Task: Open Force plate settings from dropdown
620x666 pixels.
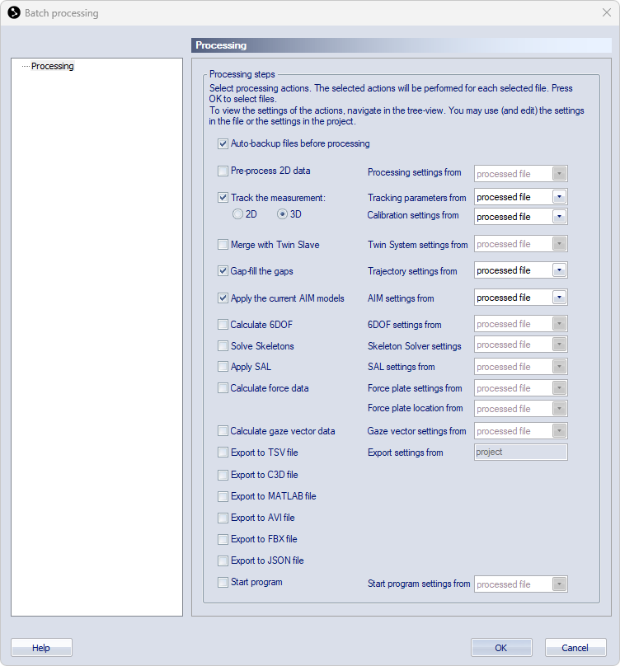Action: click(520, 388)
